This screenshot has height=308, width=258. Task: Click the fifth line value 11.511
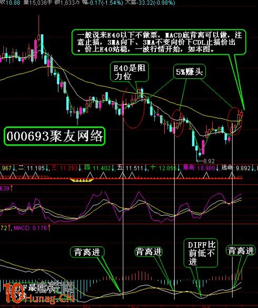pyautogui.click(x=134, y=168)
